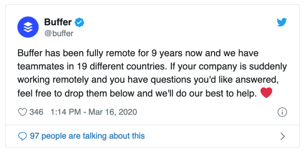Click 'fully remote for 9 years' text
This screenshot has height=153, width=305.
click(132, 53)
